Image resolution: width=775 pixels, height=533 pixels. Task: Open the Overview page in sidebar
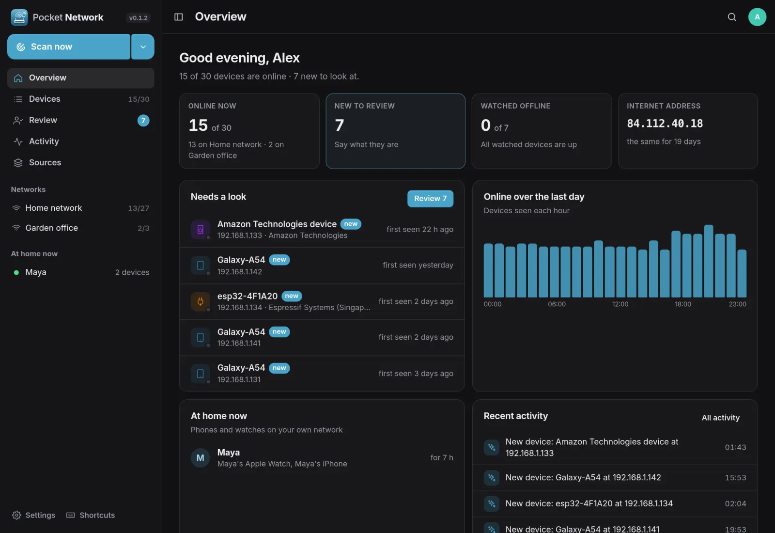(x=81, y=78)
